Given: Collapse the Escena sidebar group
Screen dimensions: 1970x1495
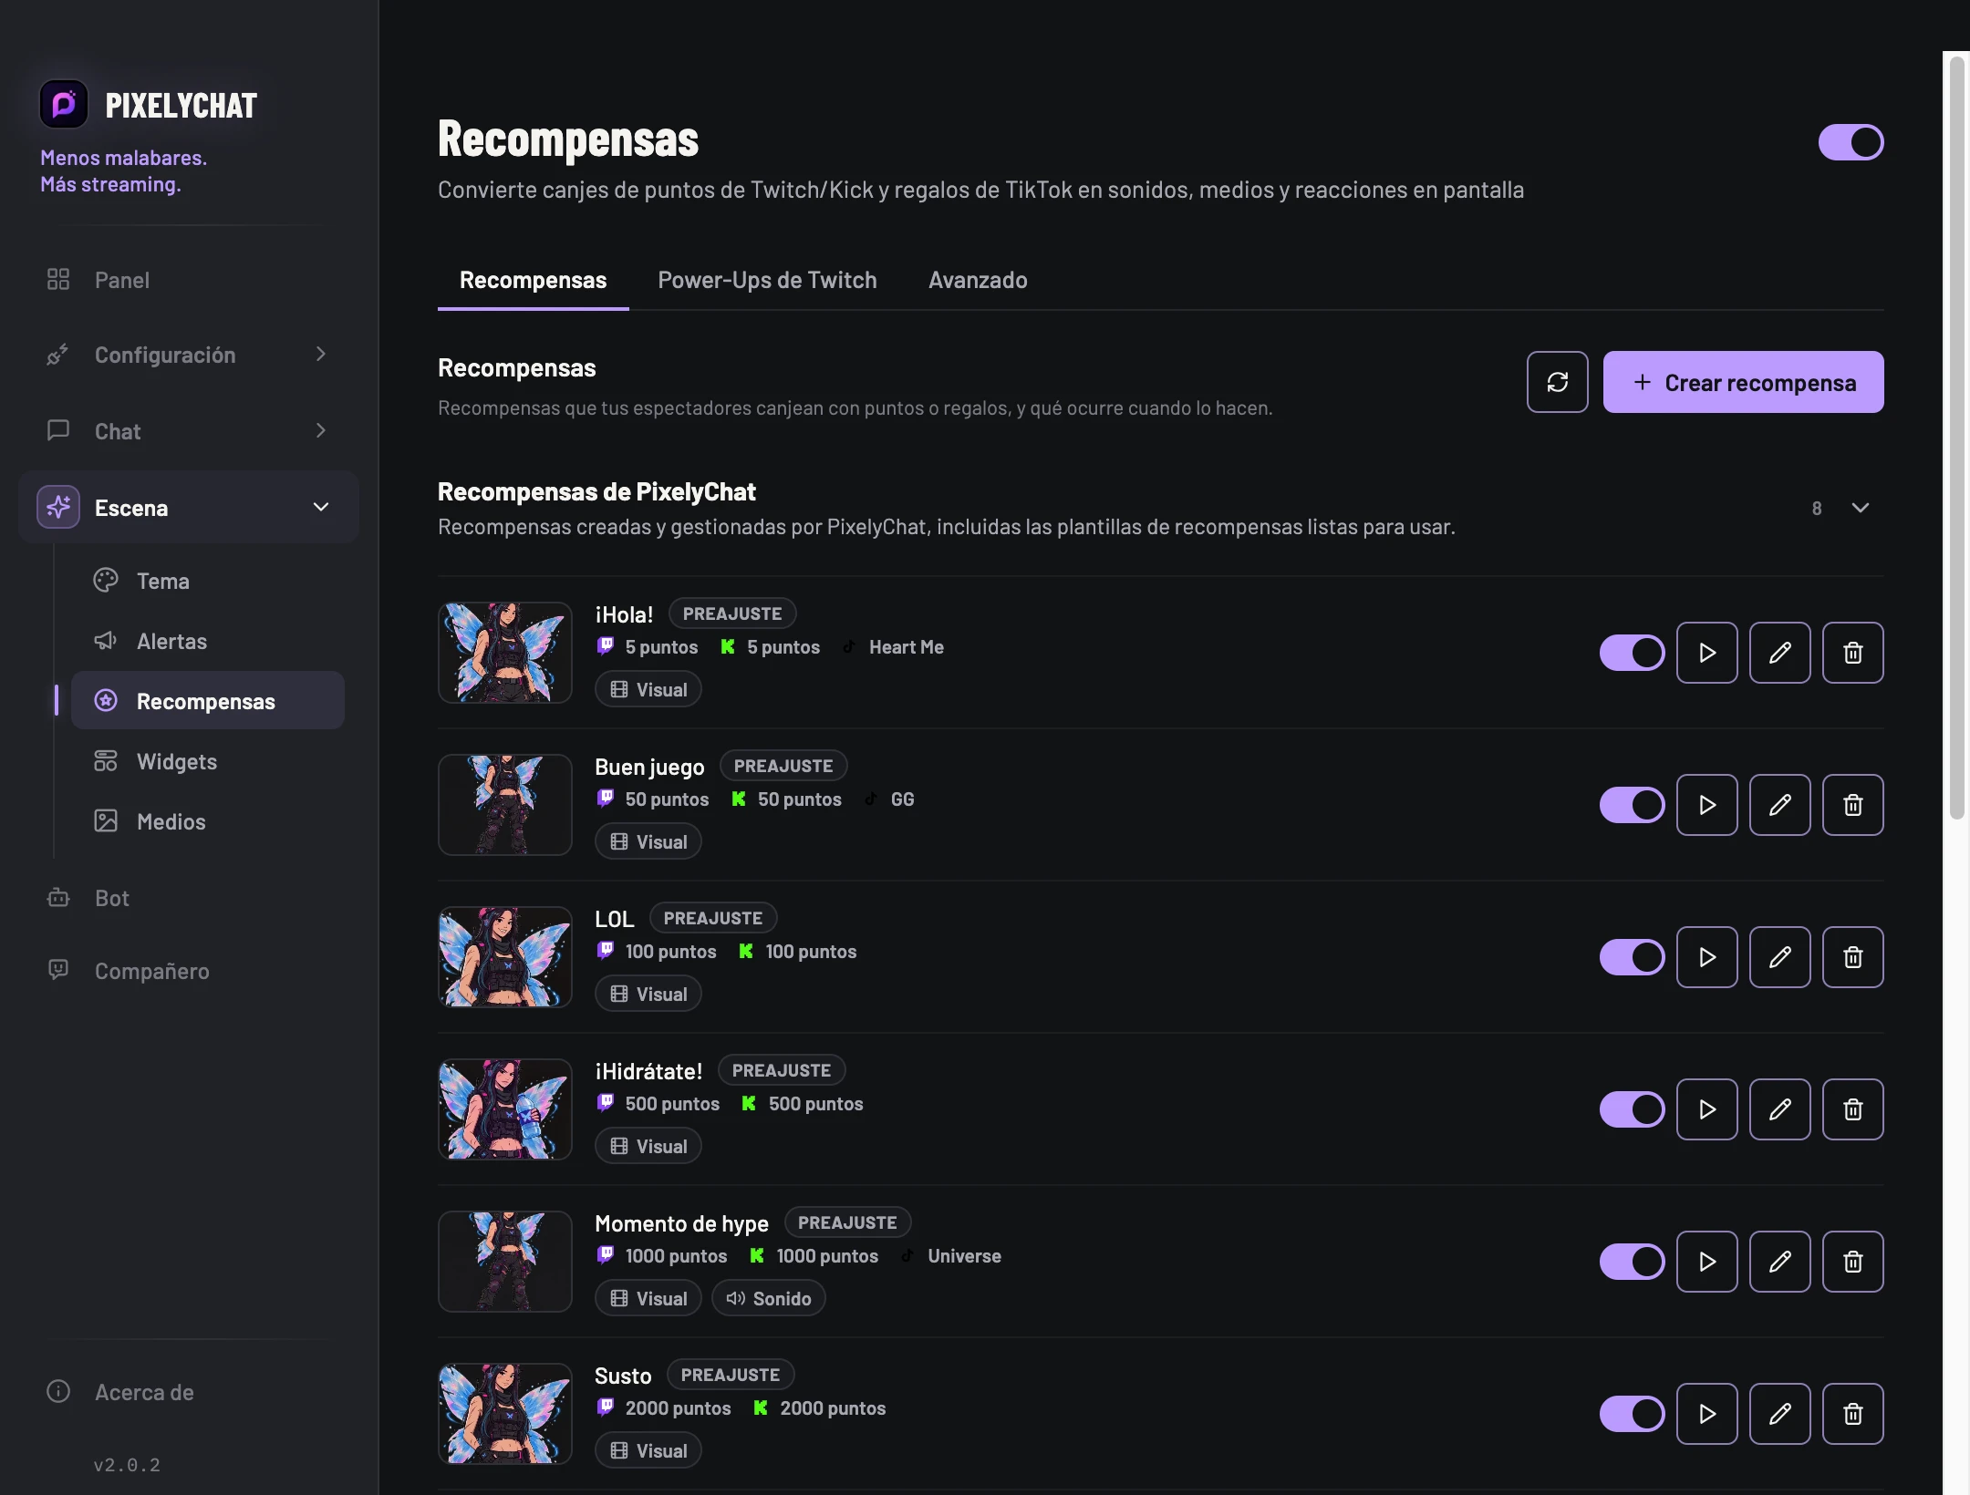Looking at the screenshot, I should [x=188, y=508].
